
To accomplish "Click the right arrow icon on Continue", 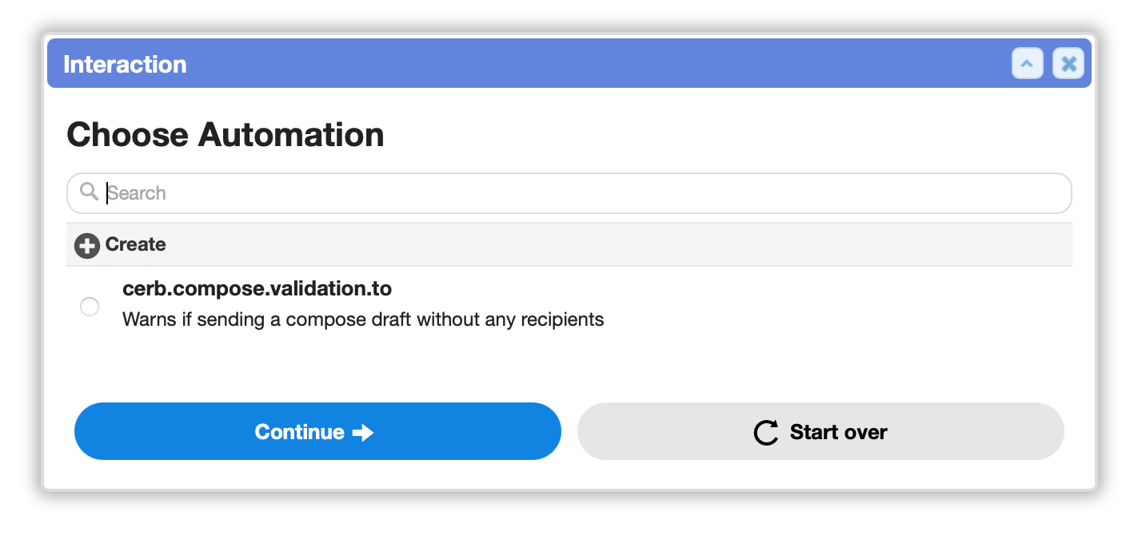I will click(363, 433).
